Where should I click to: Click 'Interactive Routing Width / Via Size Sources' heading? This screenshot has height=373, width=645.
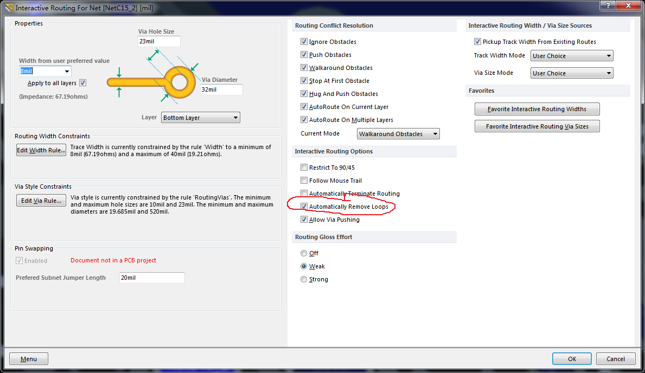530,25
